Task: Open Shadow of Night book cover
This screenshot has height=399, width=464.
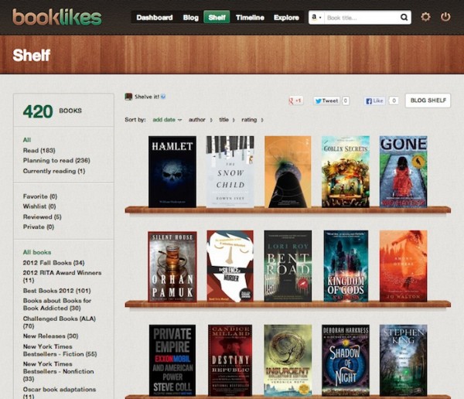Action: pyautogui.click(x=346, y=360)
